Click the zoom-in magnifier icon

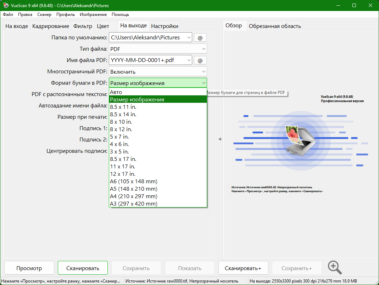click(x=335, y=268)
